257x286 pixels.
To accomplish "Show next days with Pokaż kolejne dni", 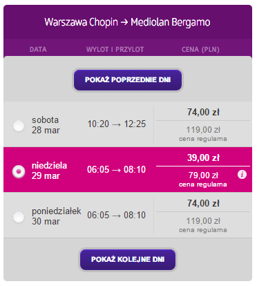I will coord(128,260).
